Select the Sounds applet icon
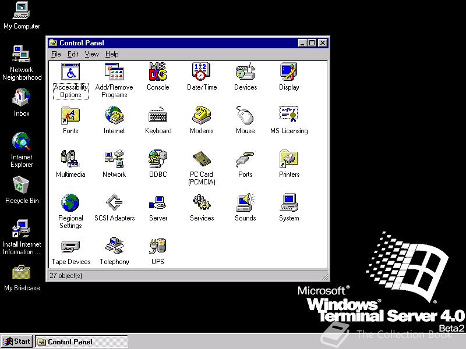Screen dimensions: 466x349 click(245, 202)
